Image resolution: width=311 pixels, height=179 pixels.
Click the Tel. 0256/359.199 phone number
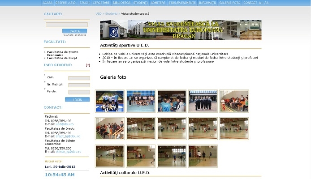click(58, 133)
